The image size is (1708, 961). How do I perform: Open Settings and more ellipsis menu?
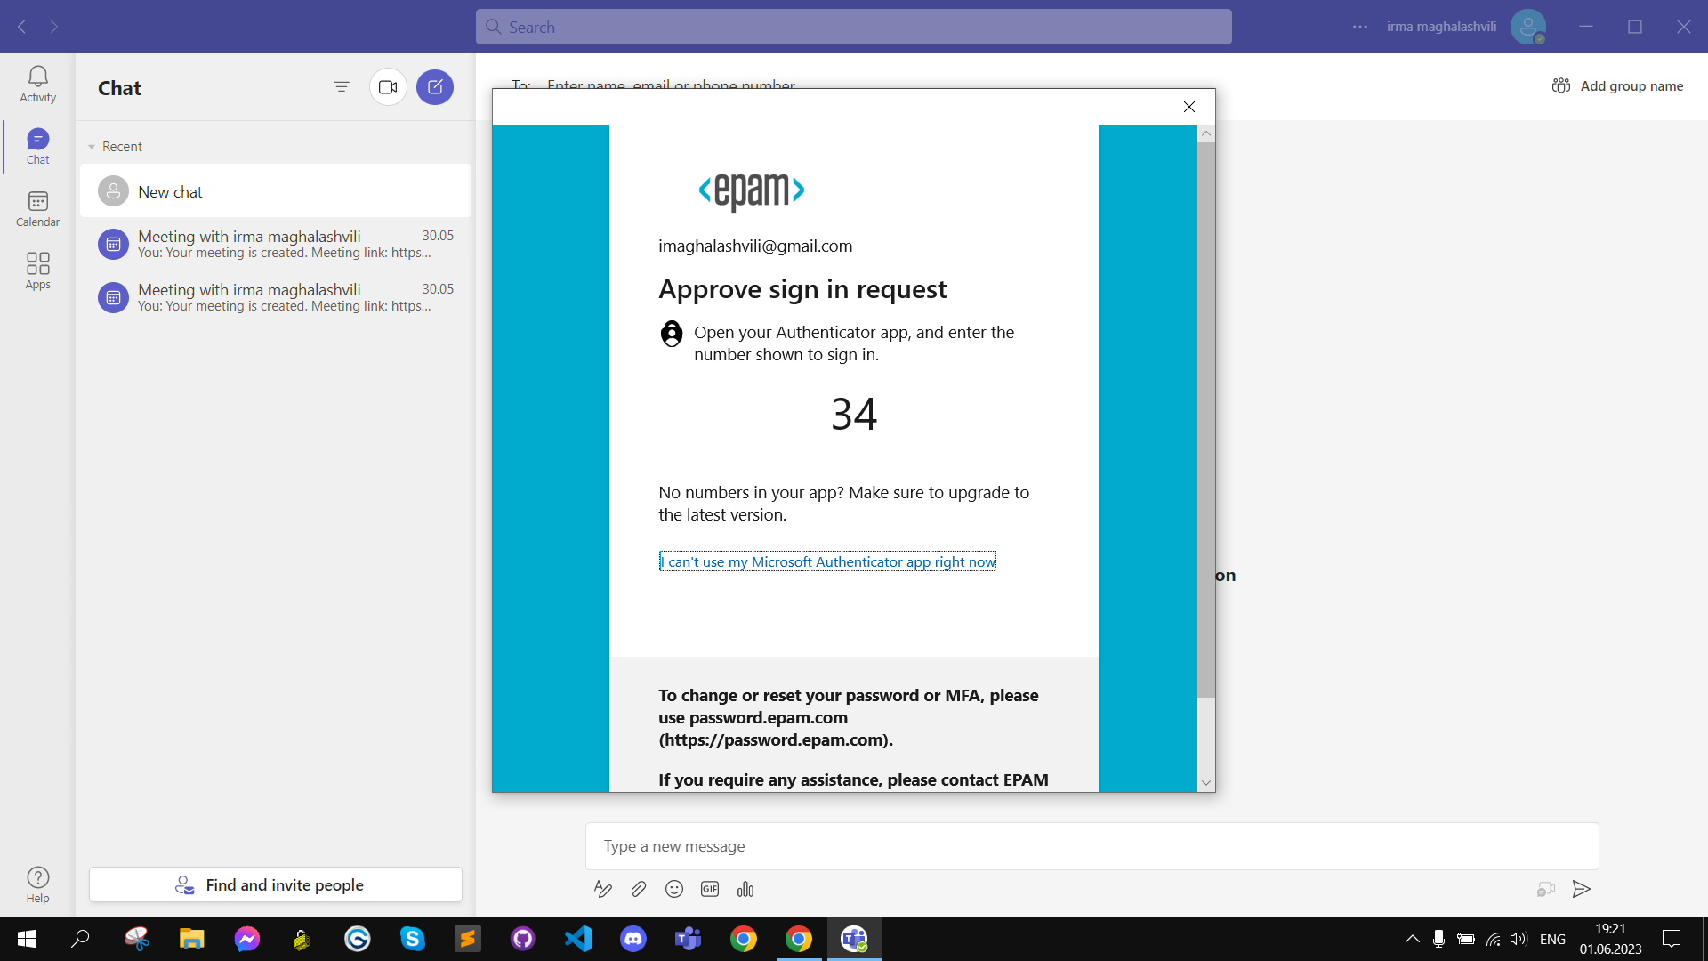pyautogui.click(x=1360, y=27)
